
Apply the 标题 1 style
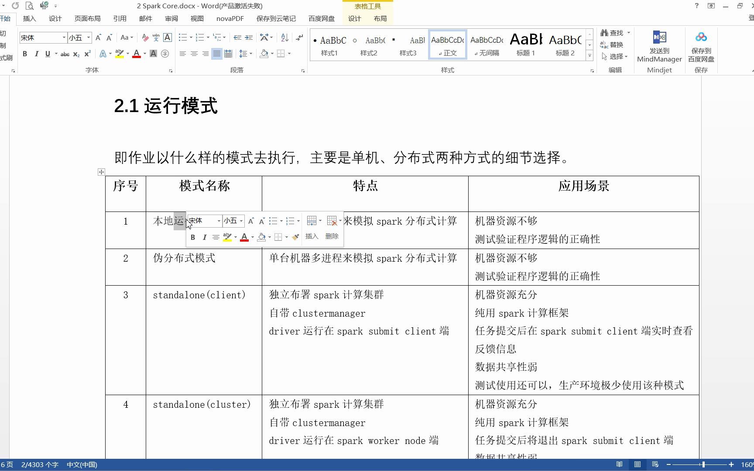526,44
